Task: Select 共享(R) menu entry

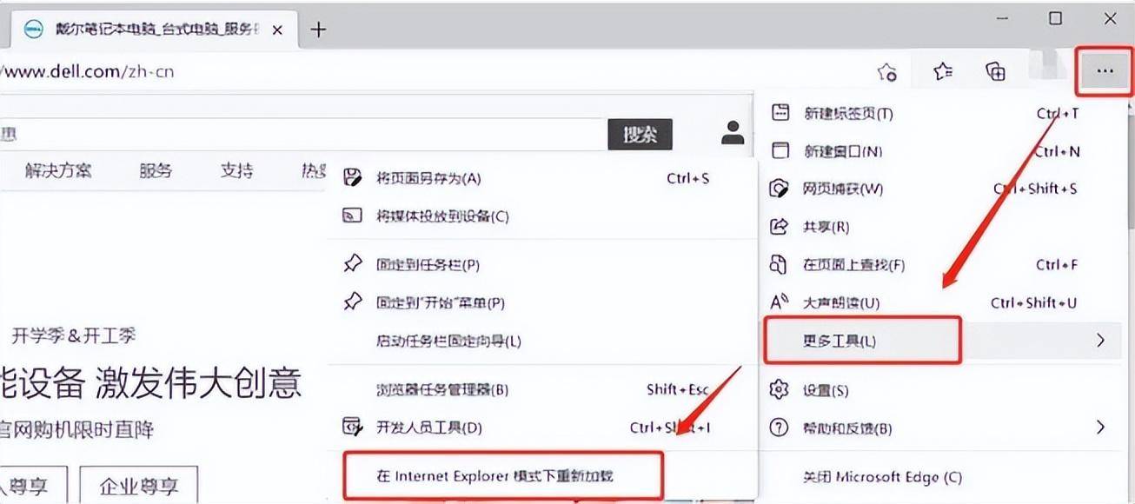Action: (x=940, y=227)
